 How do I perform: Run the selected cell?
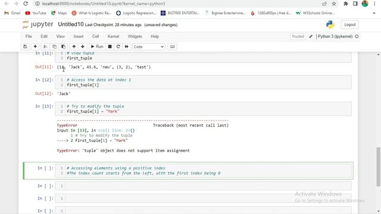click(x=97, y=46)
